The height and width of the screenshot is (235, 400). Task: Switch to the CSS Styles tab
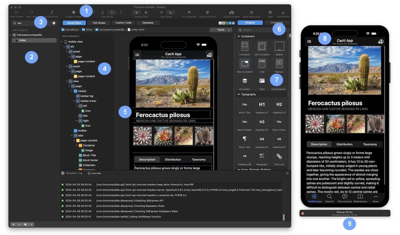pos(99,23)
